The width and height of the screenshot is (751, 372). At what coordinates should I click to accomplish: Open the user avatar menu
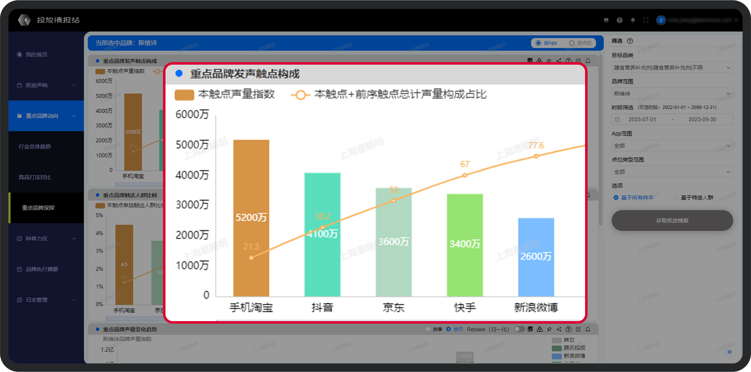tap(661, 20)
